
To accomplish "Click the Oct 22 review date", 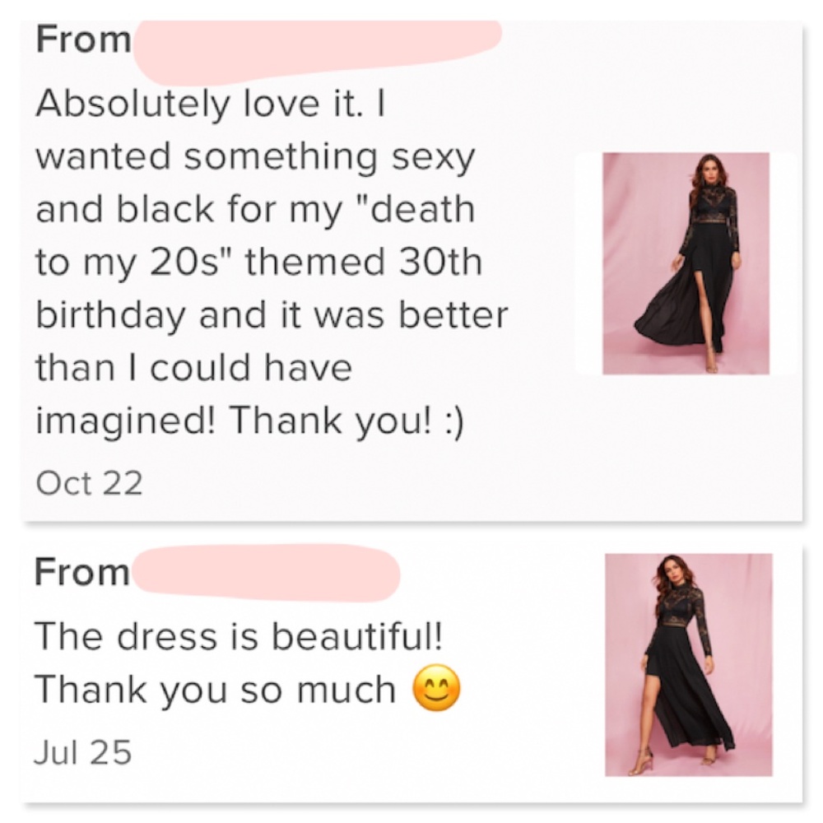I will coord(89,482).
